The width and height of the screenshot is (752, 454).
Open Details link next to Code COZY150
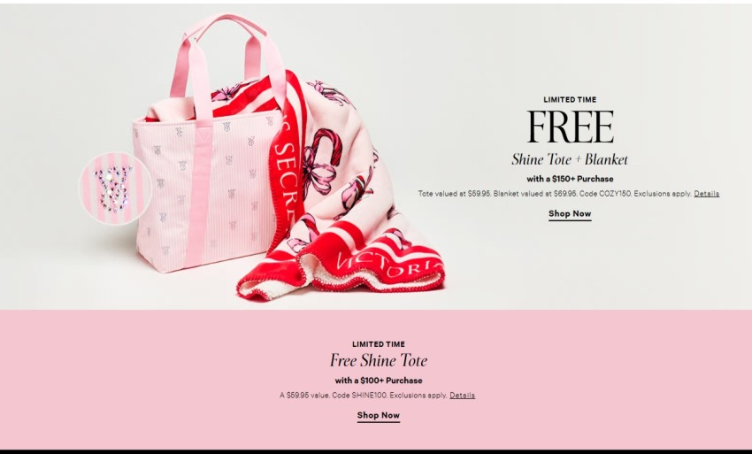[707, 194]
